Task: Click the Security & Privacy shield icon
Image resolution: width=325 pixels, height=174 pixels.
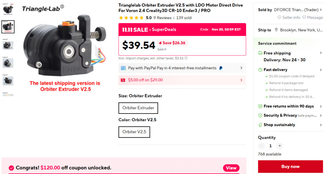Action: pyautogui.click(x=260, y=115)
